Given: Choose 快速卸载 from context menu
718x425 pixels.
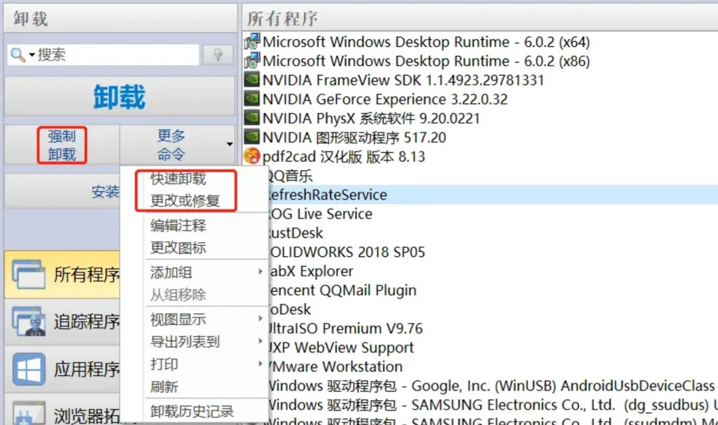Looking at the screenshot, I should coord(178,179).
